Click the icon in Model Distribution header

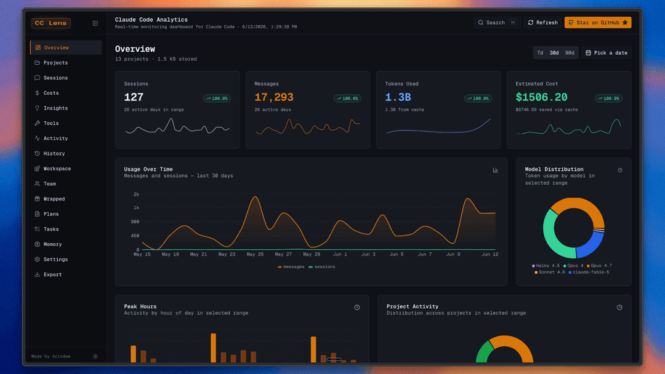pyautogui.click(x=620, y=170)
